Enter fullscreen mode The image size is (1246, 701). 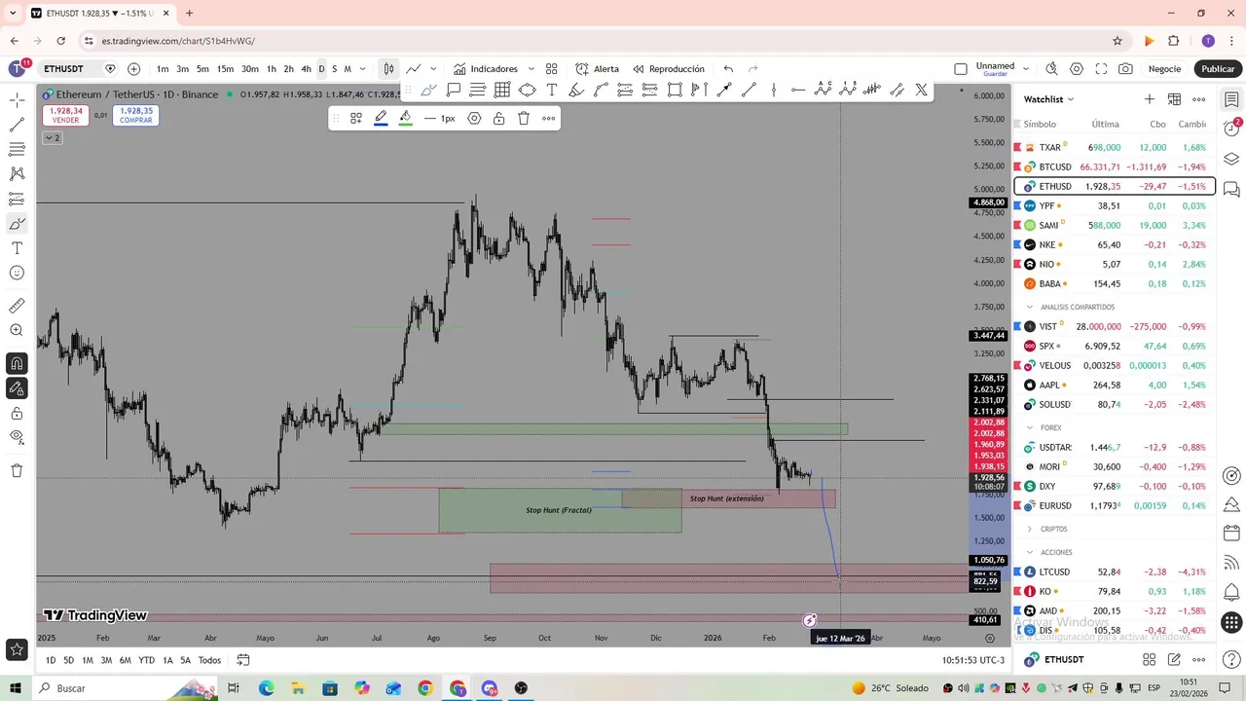pos(1101,69)
